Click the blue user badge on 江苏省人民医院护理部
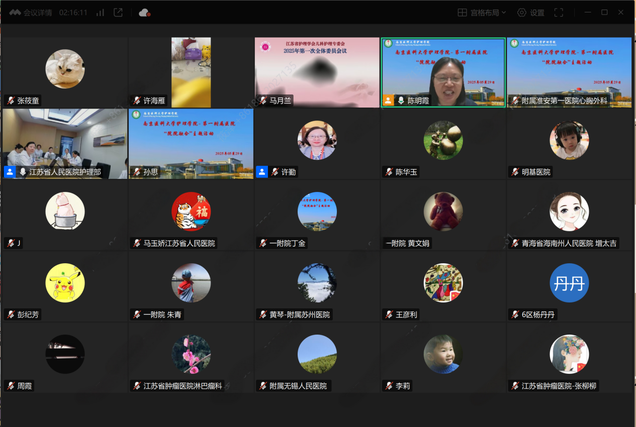 coord(10,172)
